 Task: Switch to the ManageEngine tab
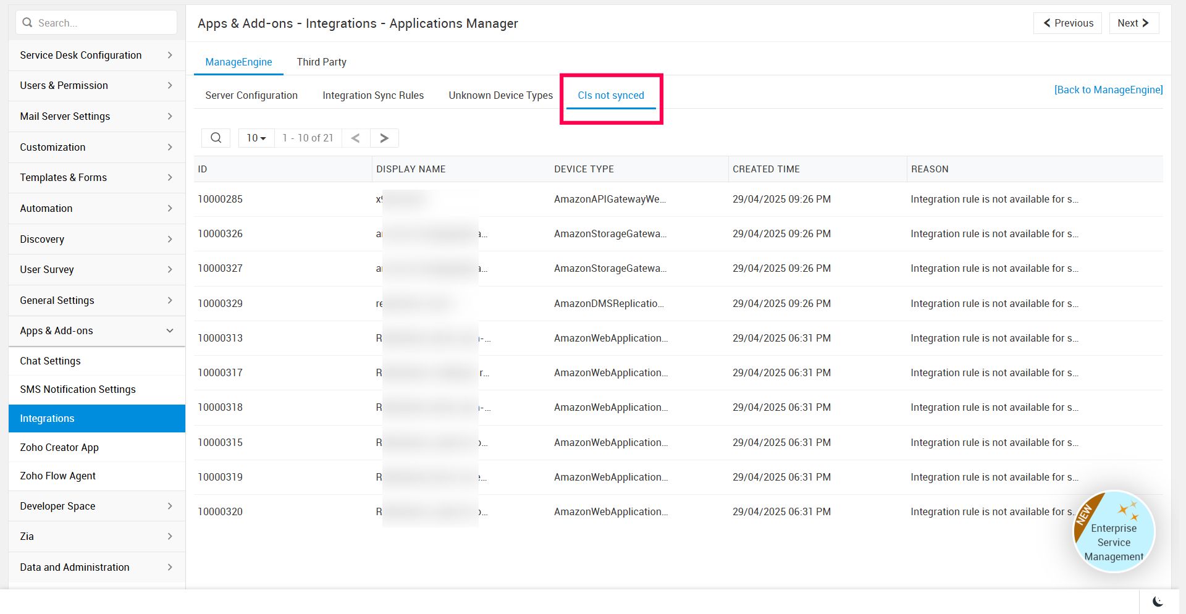click(x=238, y=62)
